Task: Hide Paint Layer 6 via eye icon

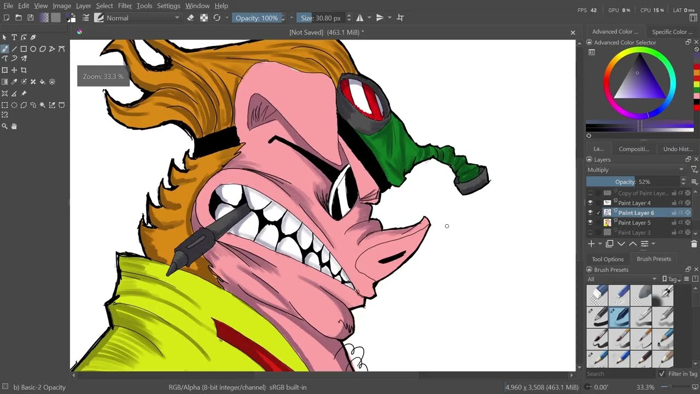Action: point(590,213)
